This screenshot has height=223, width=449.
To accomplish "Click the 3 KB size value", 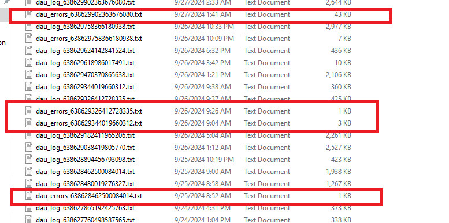I will pos(344,123).
